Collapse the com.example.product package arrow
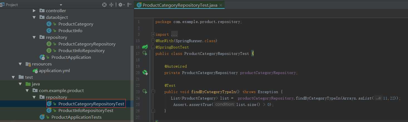The image size is (408, 122). coord(27,90)
